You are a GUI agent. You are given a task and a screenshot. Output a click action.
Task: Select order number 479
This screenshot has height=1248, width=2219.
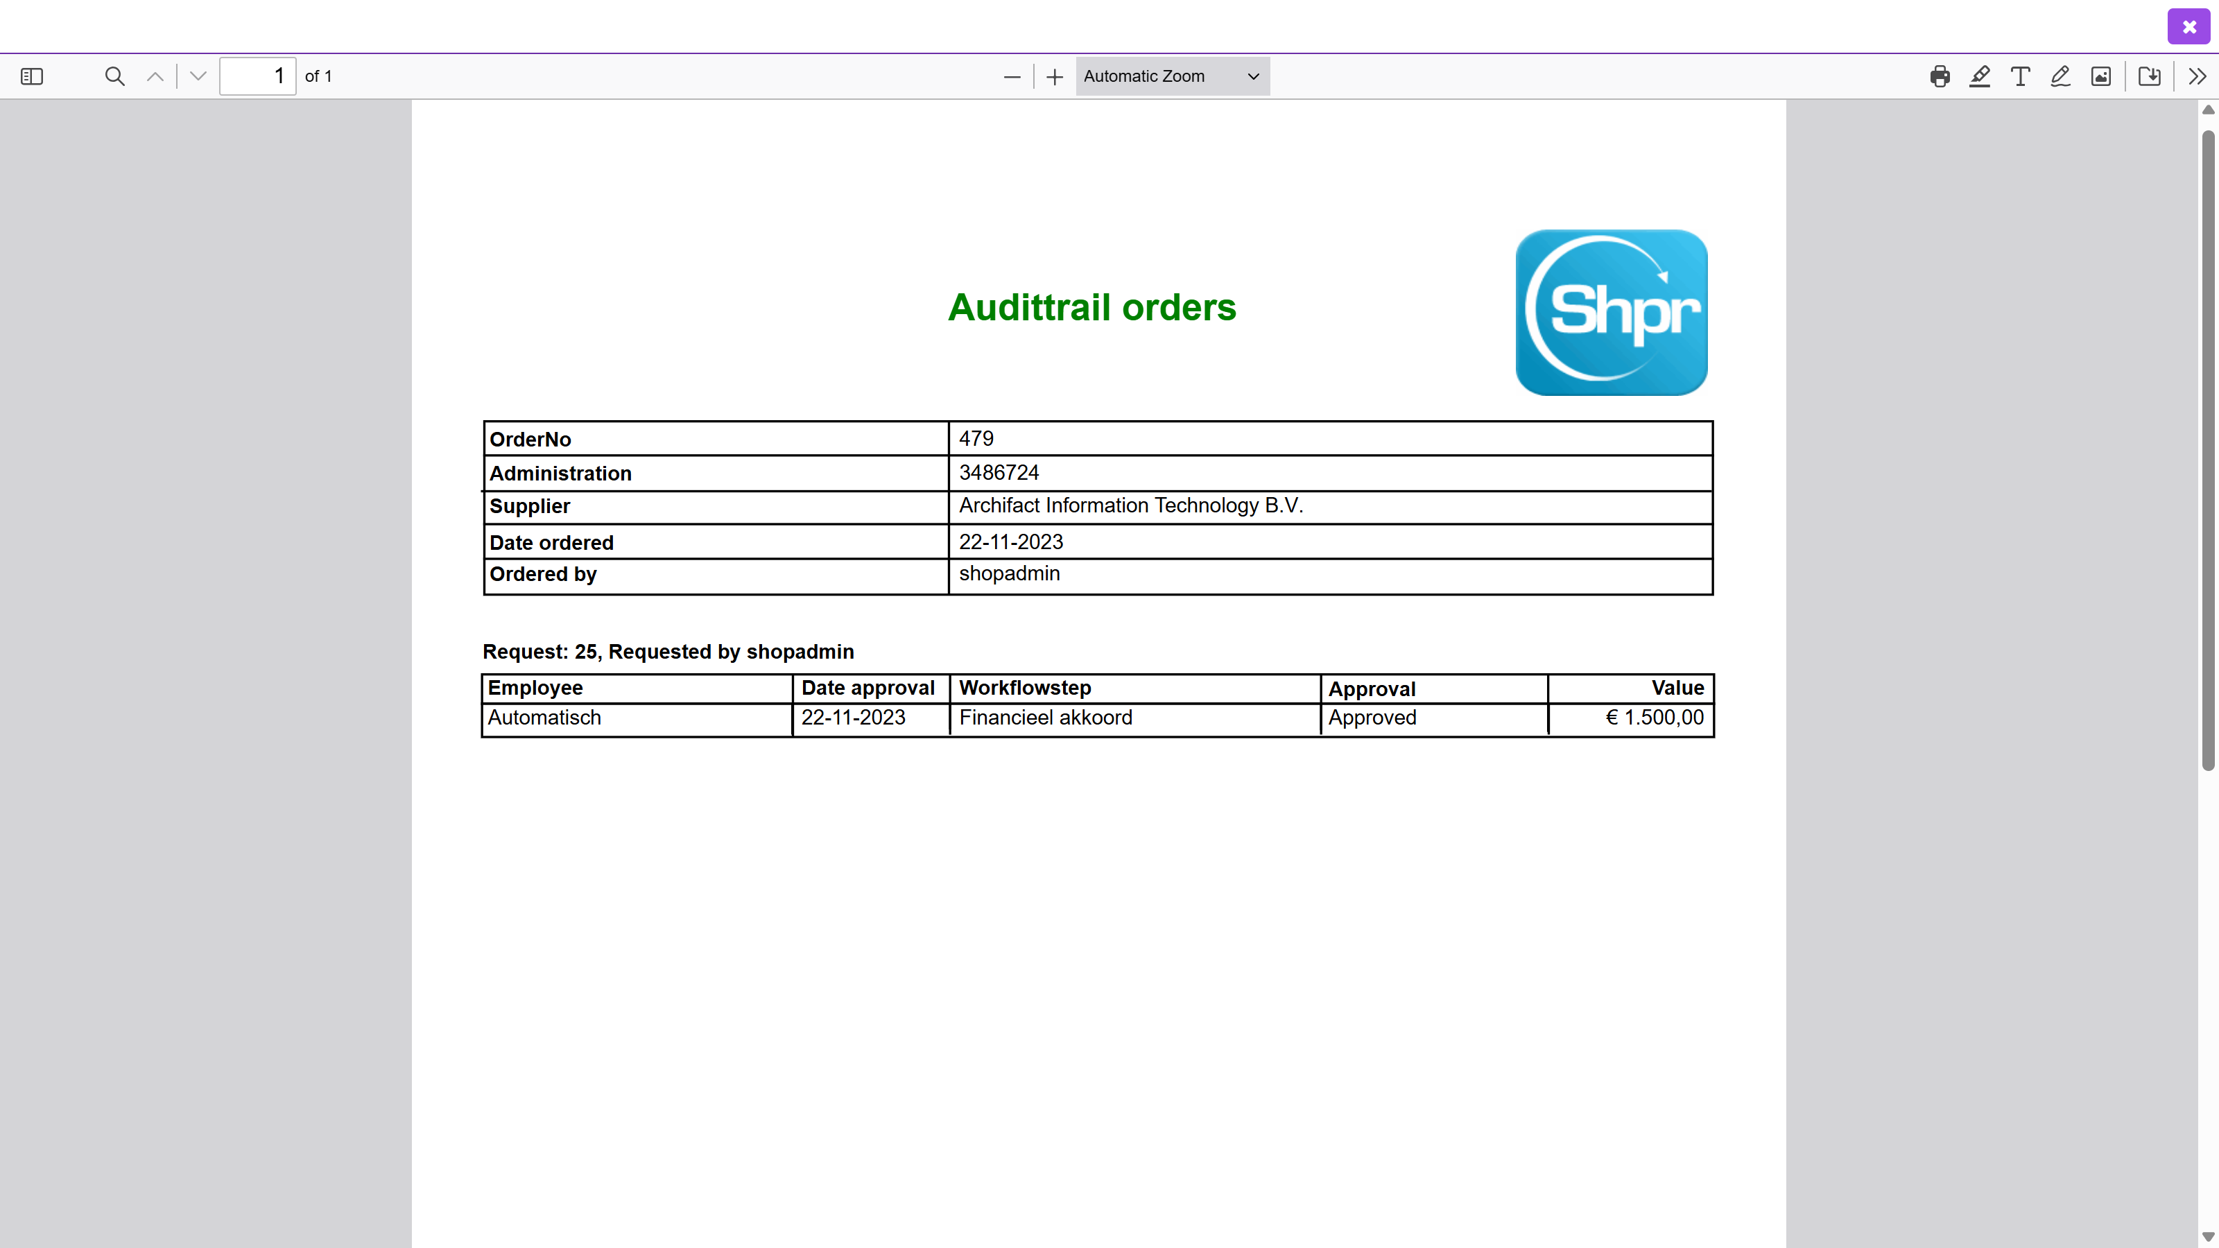(976, 438)
